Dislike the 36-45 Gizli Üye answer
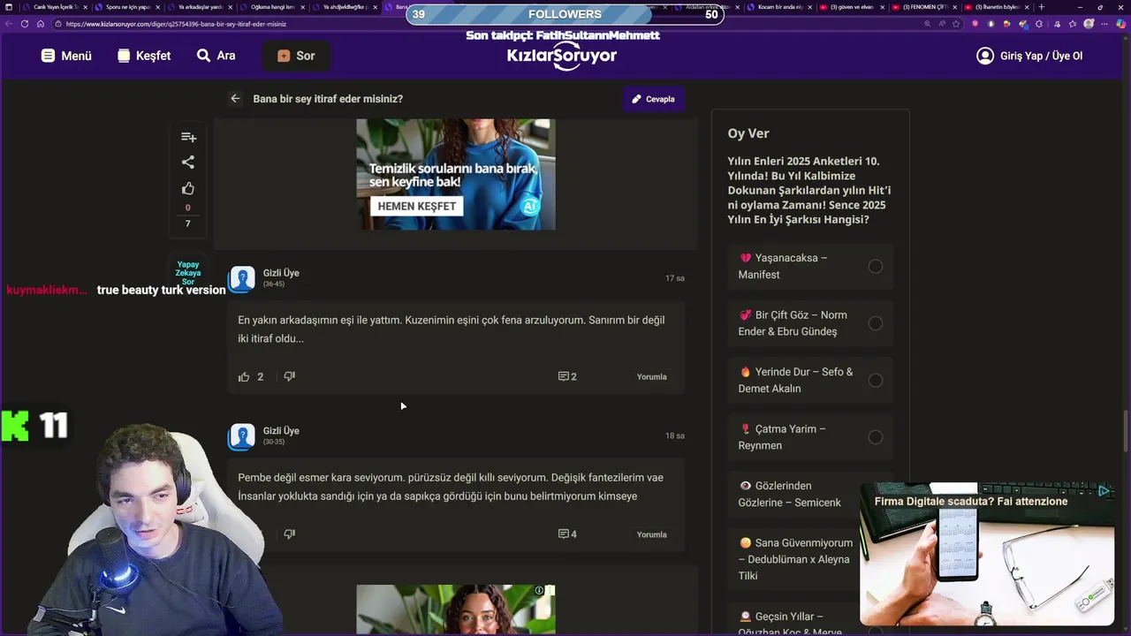 pos(289,376)
